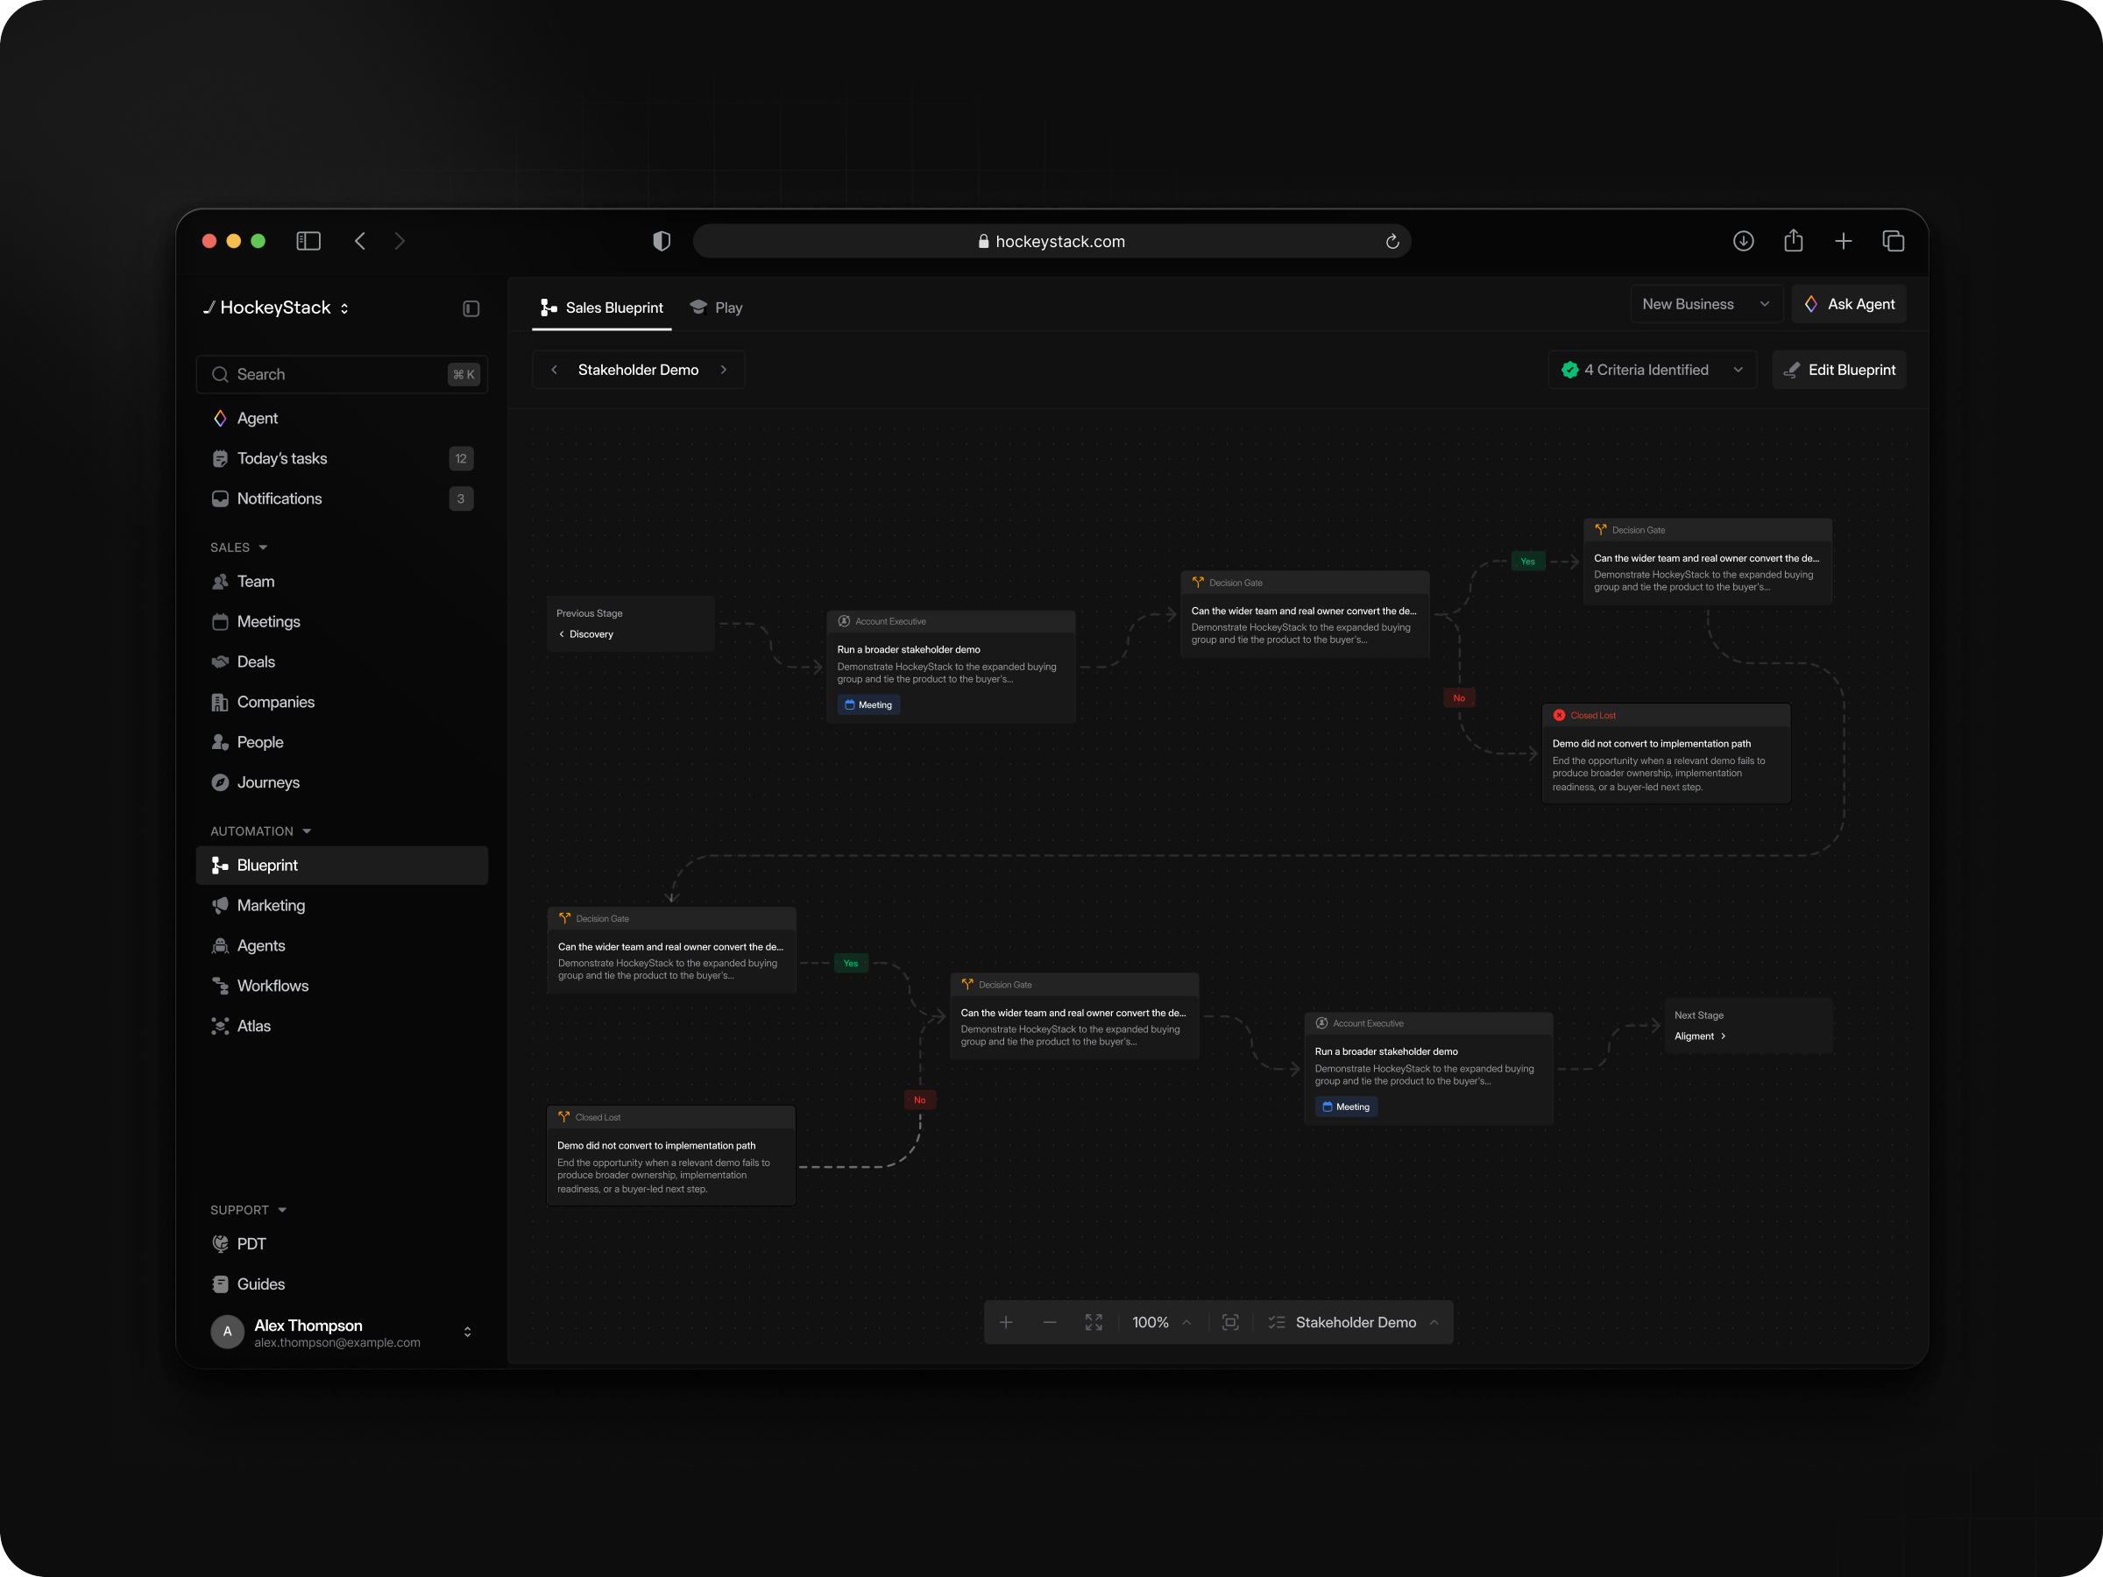The height and width of the screenshot is (1577, 2103).
Task: Click the fullscreen expand icon
Action: 1094,1322
